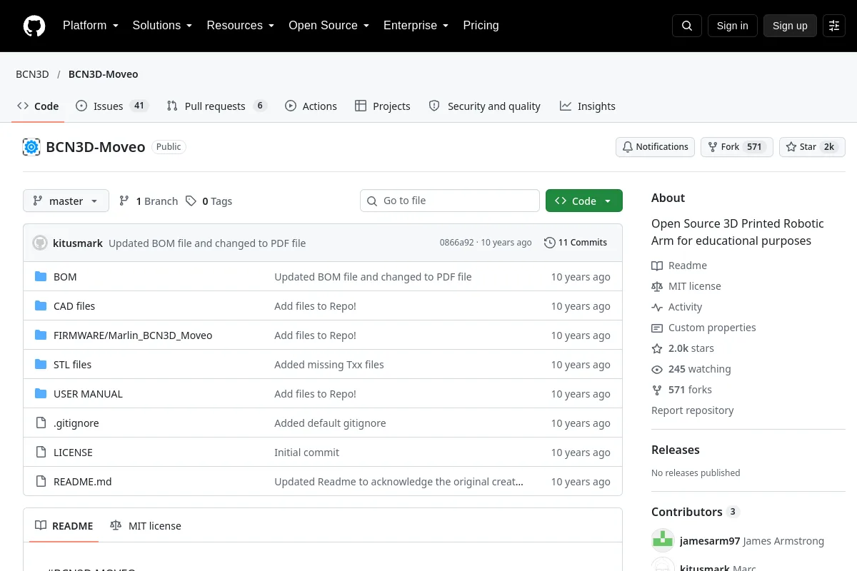Viewport: 857px width, 571px height.
Task: Click the LICENSE file icon
Action: coord(41,453)
